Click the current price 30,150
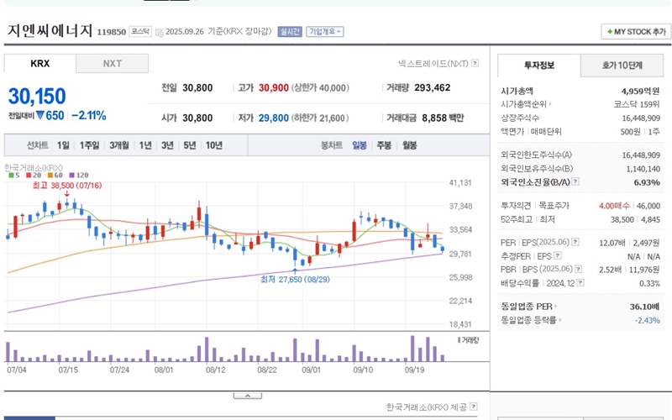The height and width of the screenshot is (420, 672). coord(37,96)
